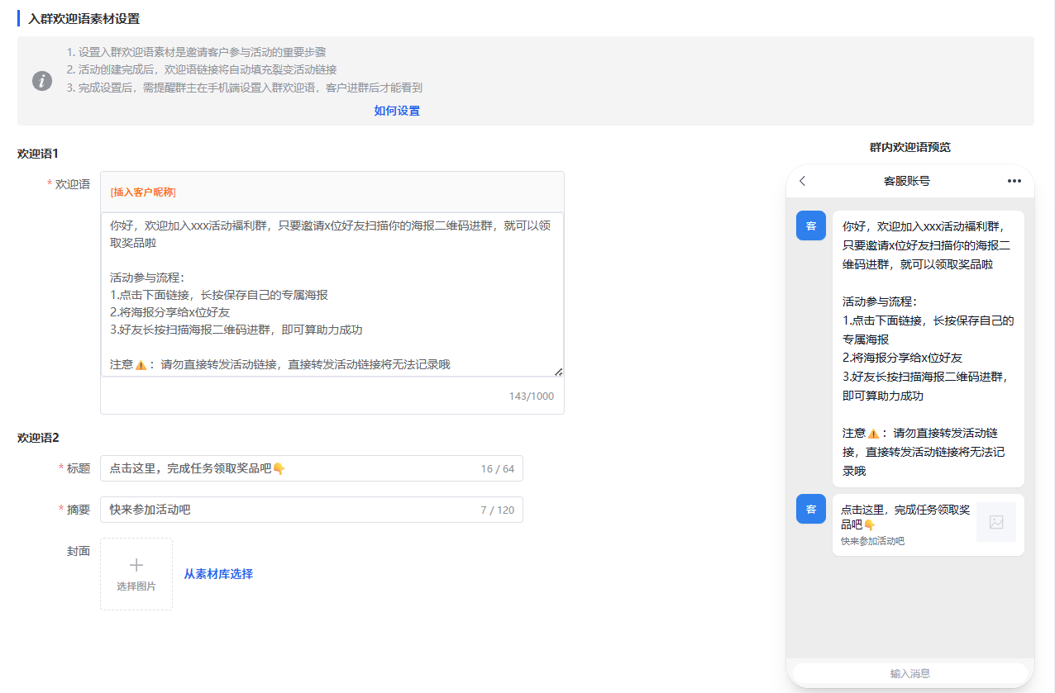
Task: Click the 客服账号 header text in preview
Action: pos(907,181)
